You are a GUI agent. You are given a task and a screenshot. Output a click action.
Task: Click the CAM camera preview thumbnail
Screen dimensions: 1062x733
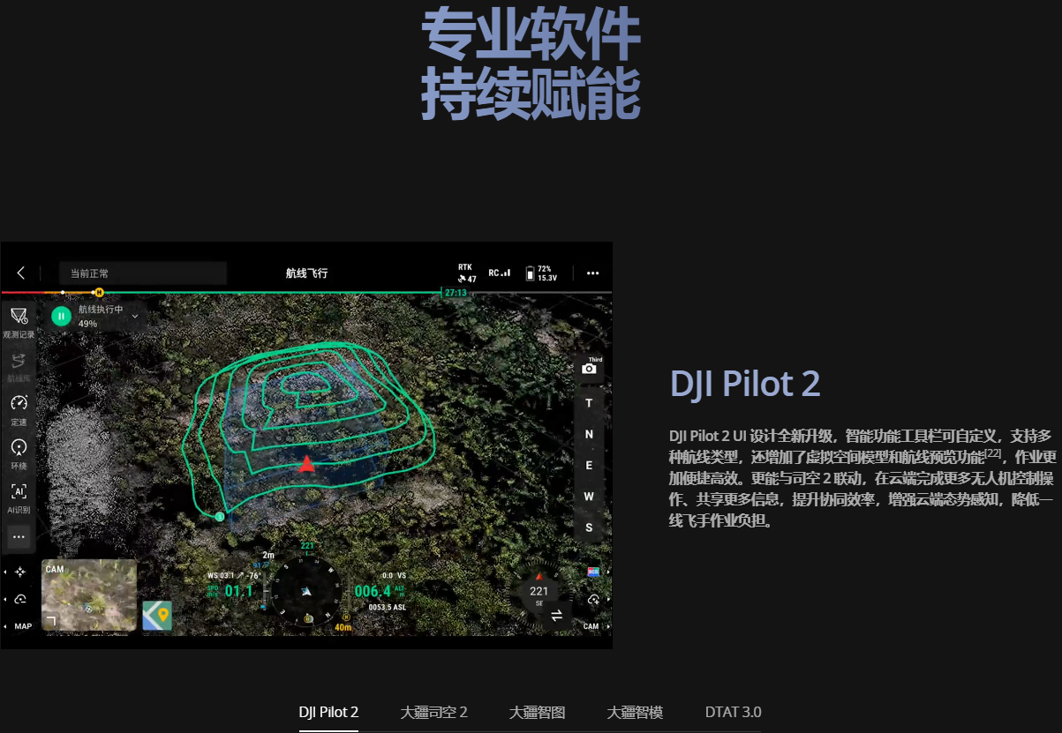click(x=88, y=595)
